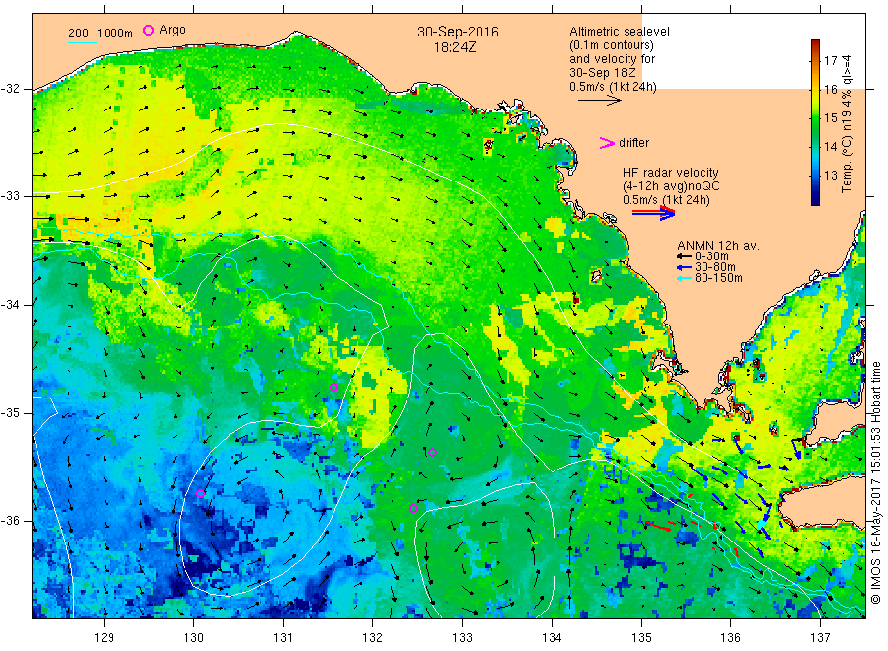
Task: Click the 132 longitude axis label
Action: pos(373,638)
